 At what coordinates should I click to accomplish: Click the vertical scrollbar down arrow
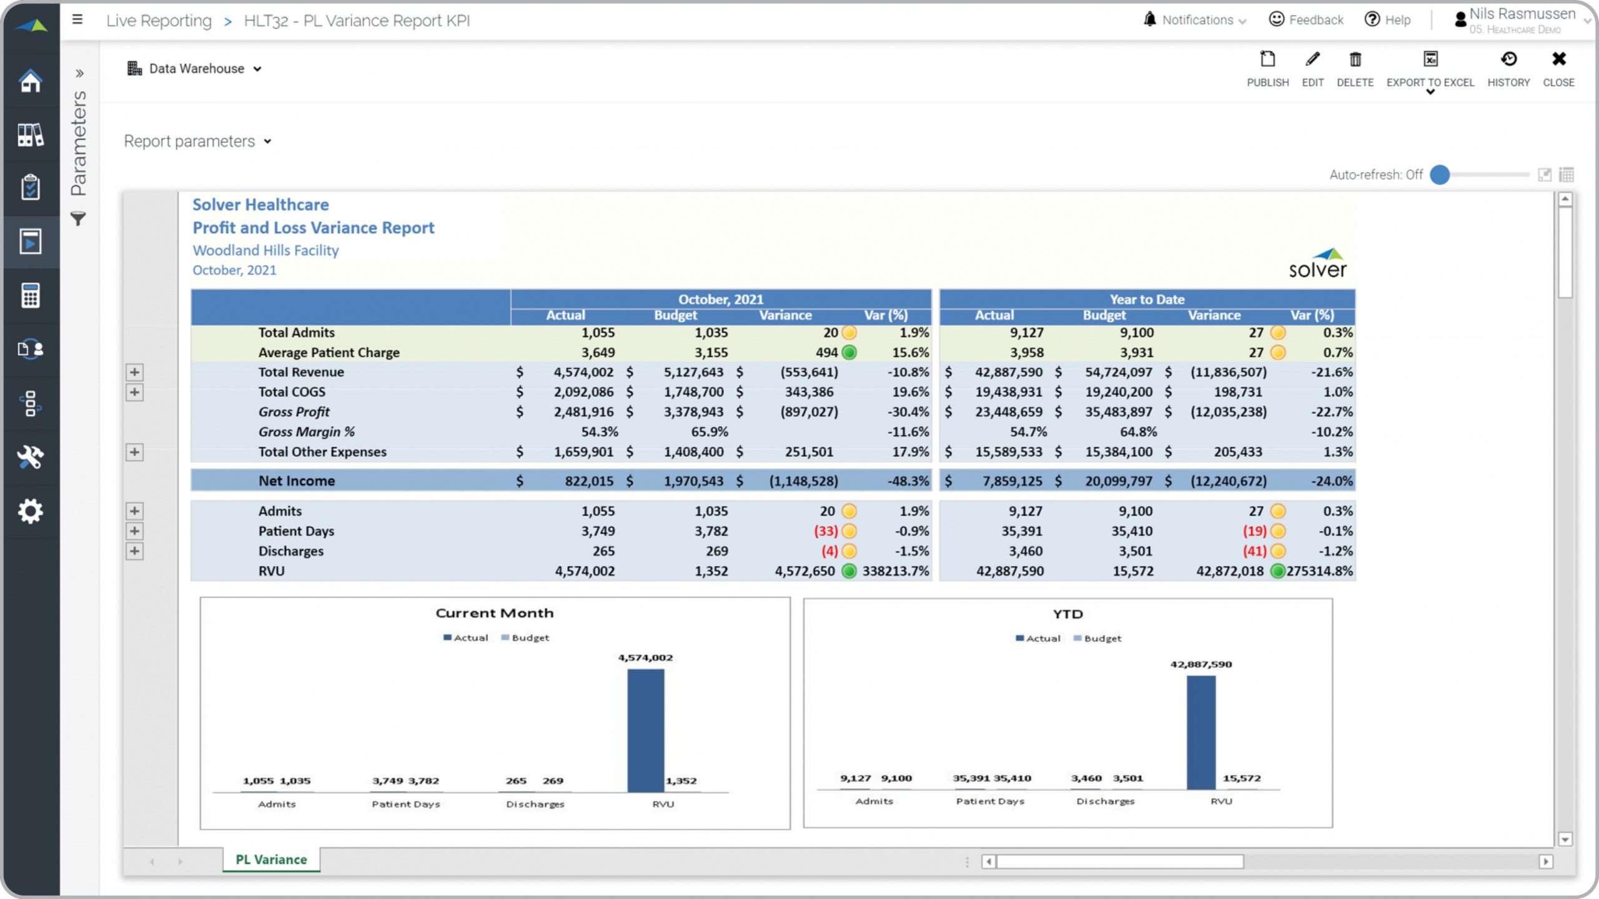point(1565,840)
